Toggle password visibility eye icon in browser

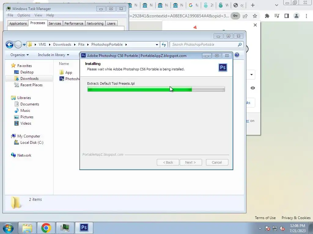253,88
